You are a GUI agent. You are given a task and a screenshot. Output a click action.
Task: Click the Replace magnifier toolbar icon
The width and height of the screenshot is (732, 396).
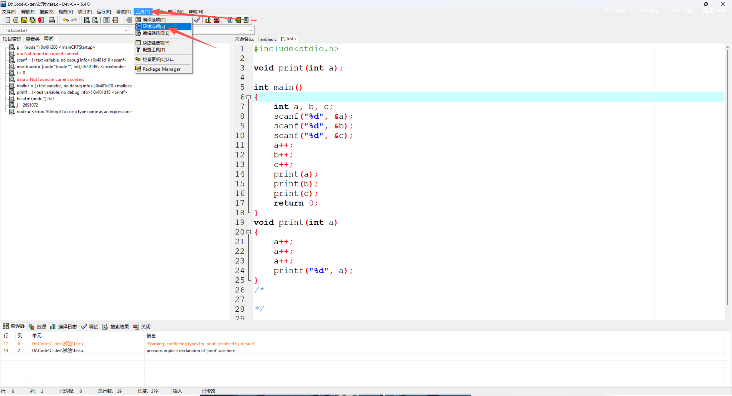(96, 20)
